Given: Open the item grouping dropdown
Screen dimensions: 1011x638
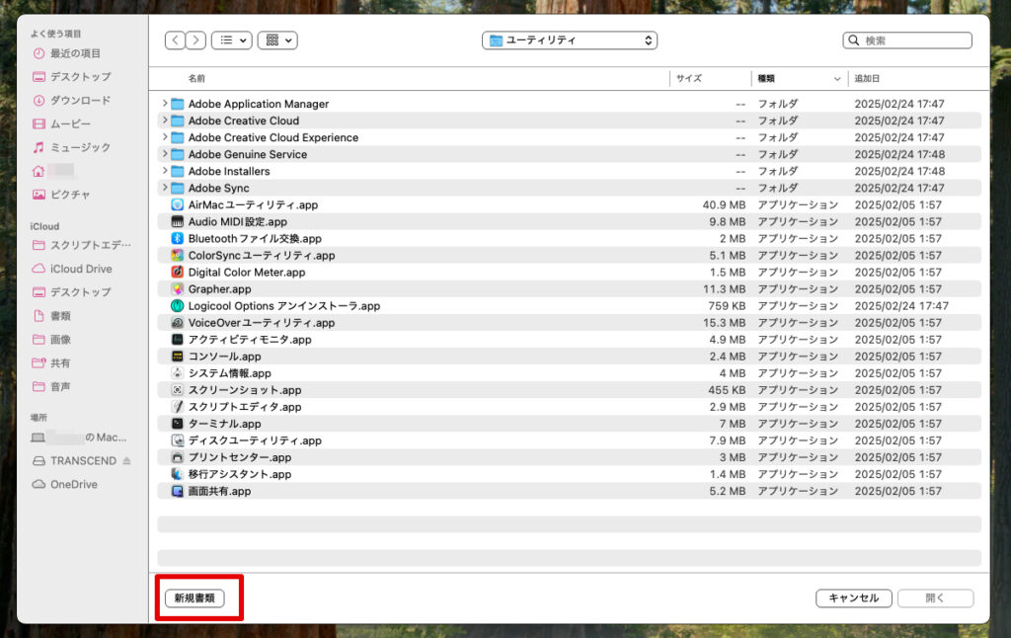Looking at the screenshot, I should (277, 40).
